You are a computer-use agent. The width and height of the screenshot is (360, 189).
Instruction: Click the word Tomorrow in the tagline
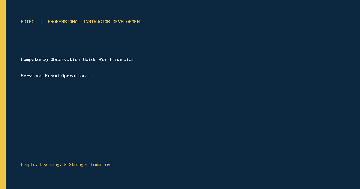point(101,164)
